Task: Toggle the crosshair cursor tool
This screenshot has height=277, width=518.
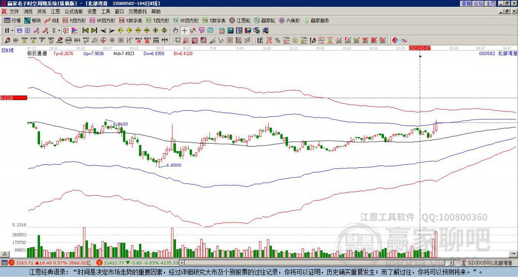Action: click(x=184, y=31)
